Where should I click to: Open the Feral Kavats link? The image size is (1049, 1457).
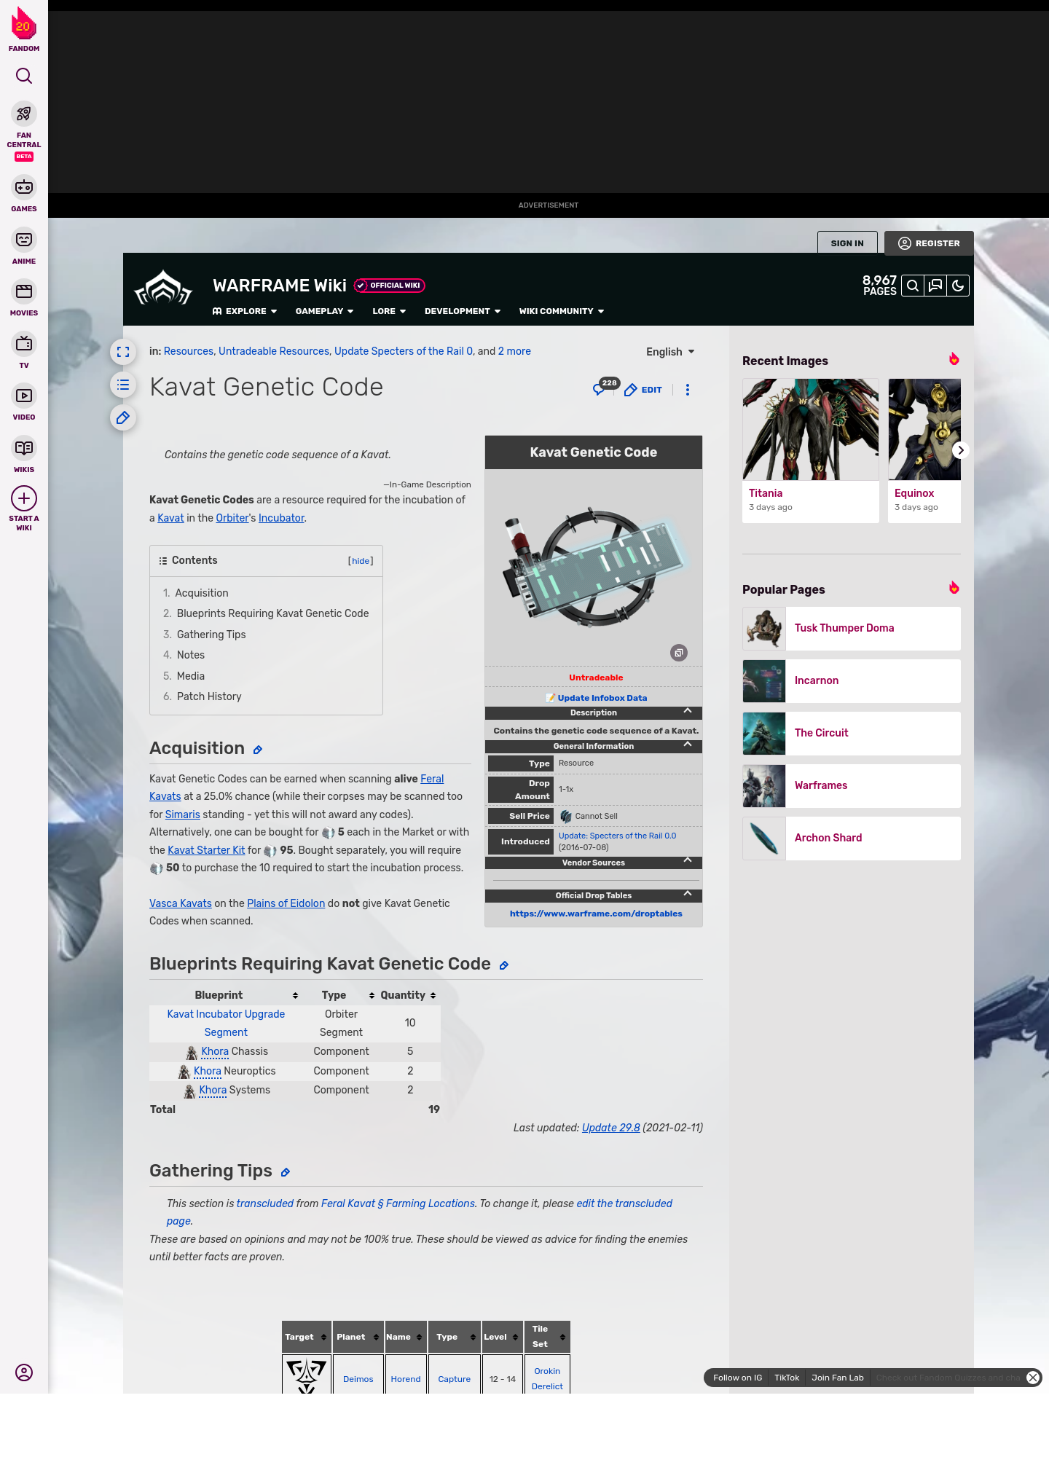pyautogui.click(x=431, y=779)
